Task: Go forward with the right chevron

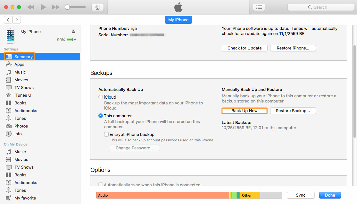Action: 17,20
